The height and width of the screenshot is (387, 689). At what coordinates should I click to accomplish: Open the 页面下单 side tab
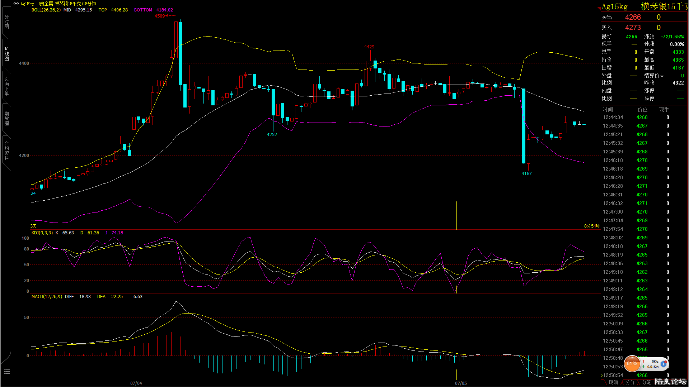[6, 86]
